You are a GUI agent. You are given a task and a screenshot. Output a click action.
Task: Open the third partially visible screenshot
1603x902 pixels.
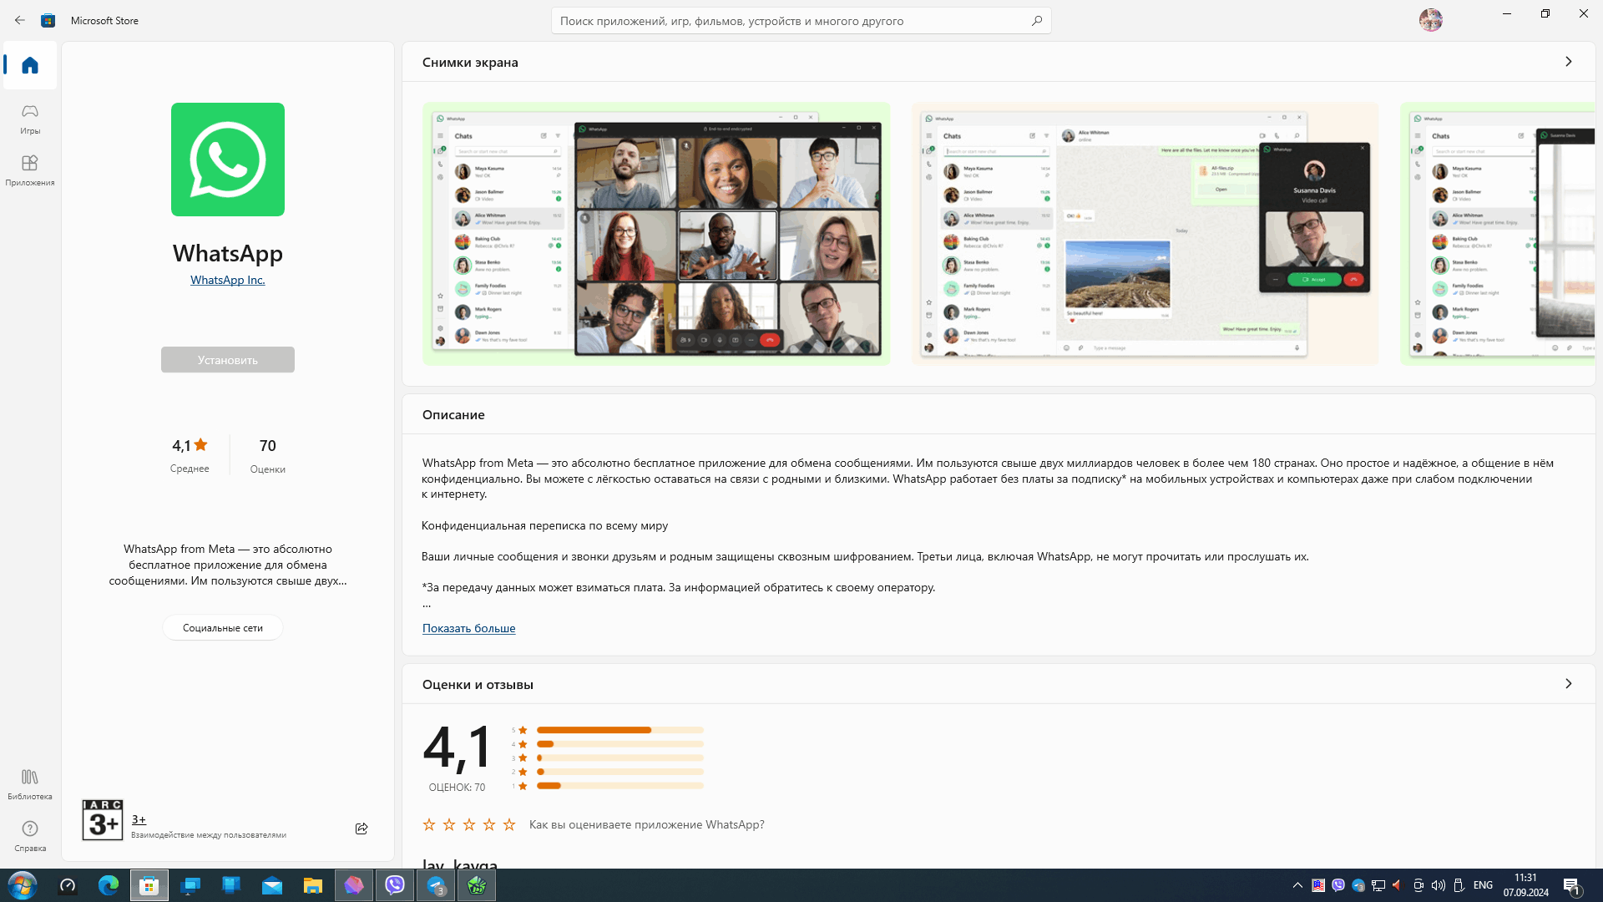(x=1498, y=234)
